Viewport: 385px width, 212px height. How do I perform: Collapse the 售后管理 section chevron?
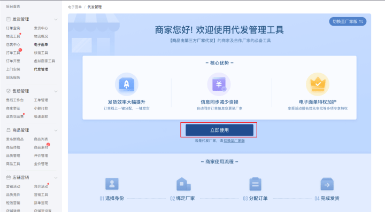56,91
